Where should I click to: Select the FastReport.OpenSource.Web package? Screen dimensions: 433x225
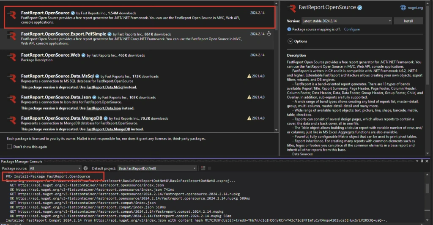coord(137,60)
